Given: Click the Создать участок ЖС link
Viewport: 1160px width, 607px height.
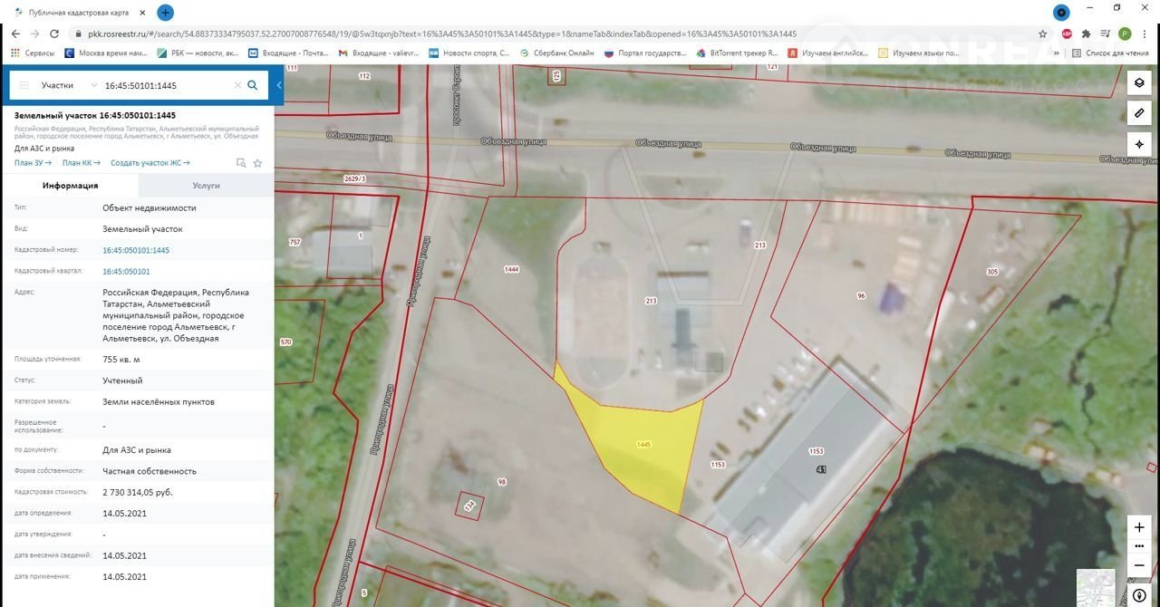Looking at the screenshot, I should click(x=150, y=163).
